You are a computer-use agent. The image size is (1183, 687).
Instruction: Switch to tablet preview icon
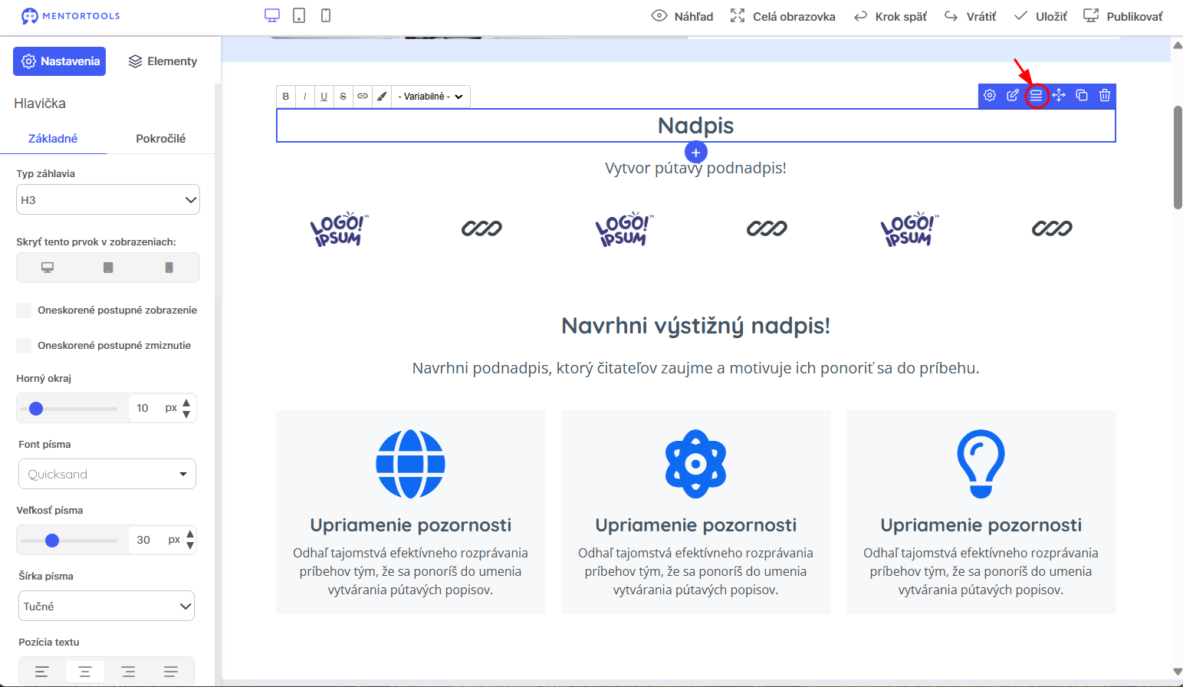[x=299, y=15]
